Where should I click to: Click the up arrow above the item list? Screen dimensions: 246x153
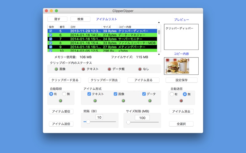[x=159, y=22]
